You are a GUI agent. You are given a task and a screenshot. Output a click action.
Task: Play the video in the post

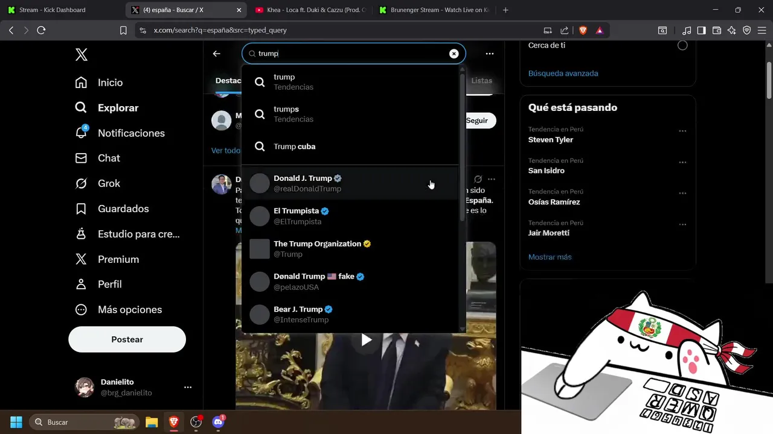[366, 340]
